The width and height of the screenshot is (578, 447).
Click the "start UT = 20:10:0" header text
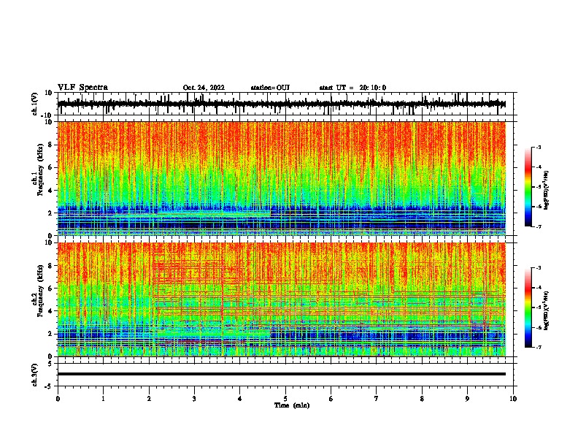point(352,88)
